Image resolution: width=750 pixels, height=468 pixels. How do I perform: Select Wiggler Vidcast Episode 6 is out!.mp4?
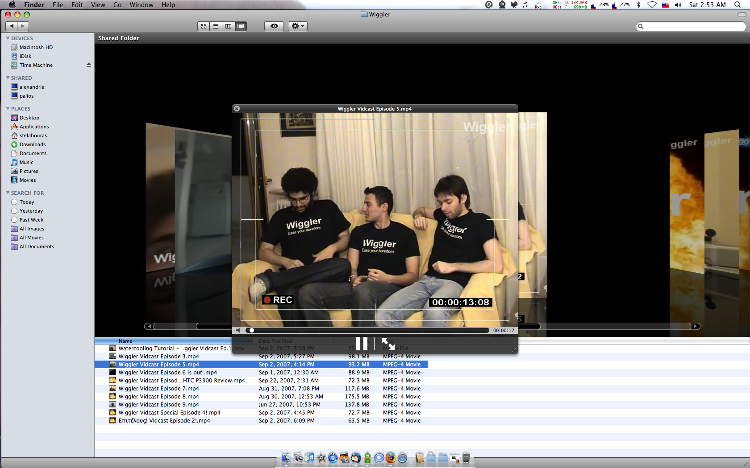167,373
